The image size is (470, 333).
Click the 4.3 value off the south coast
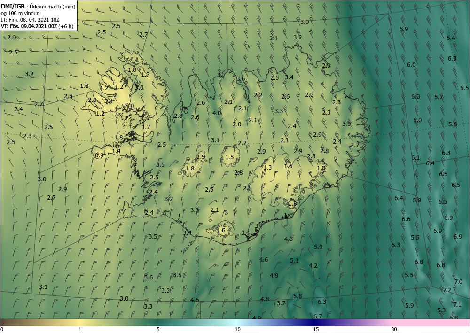click(289, 239)
